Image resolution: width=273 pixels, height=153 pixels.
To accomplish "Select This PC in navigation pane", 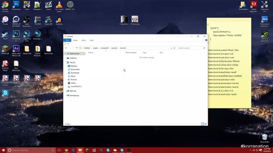I will [73, 62].
